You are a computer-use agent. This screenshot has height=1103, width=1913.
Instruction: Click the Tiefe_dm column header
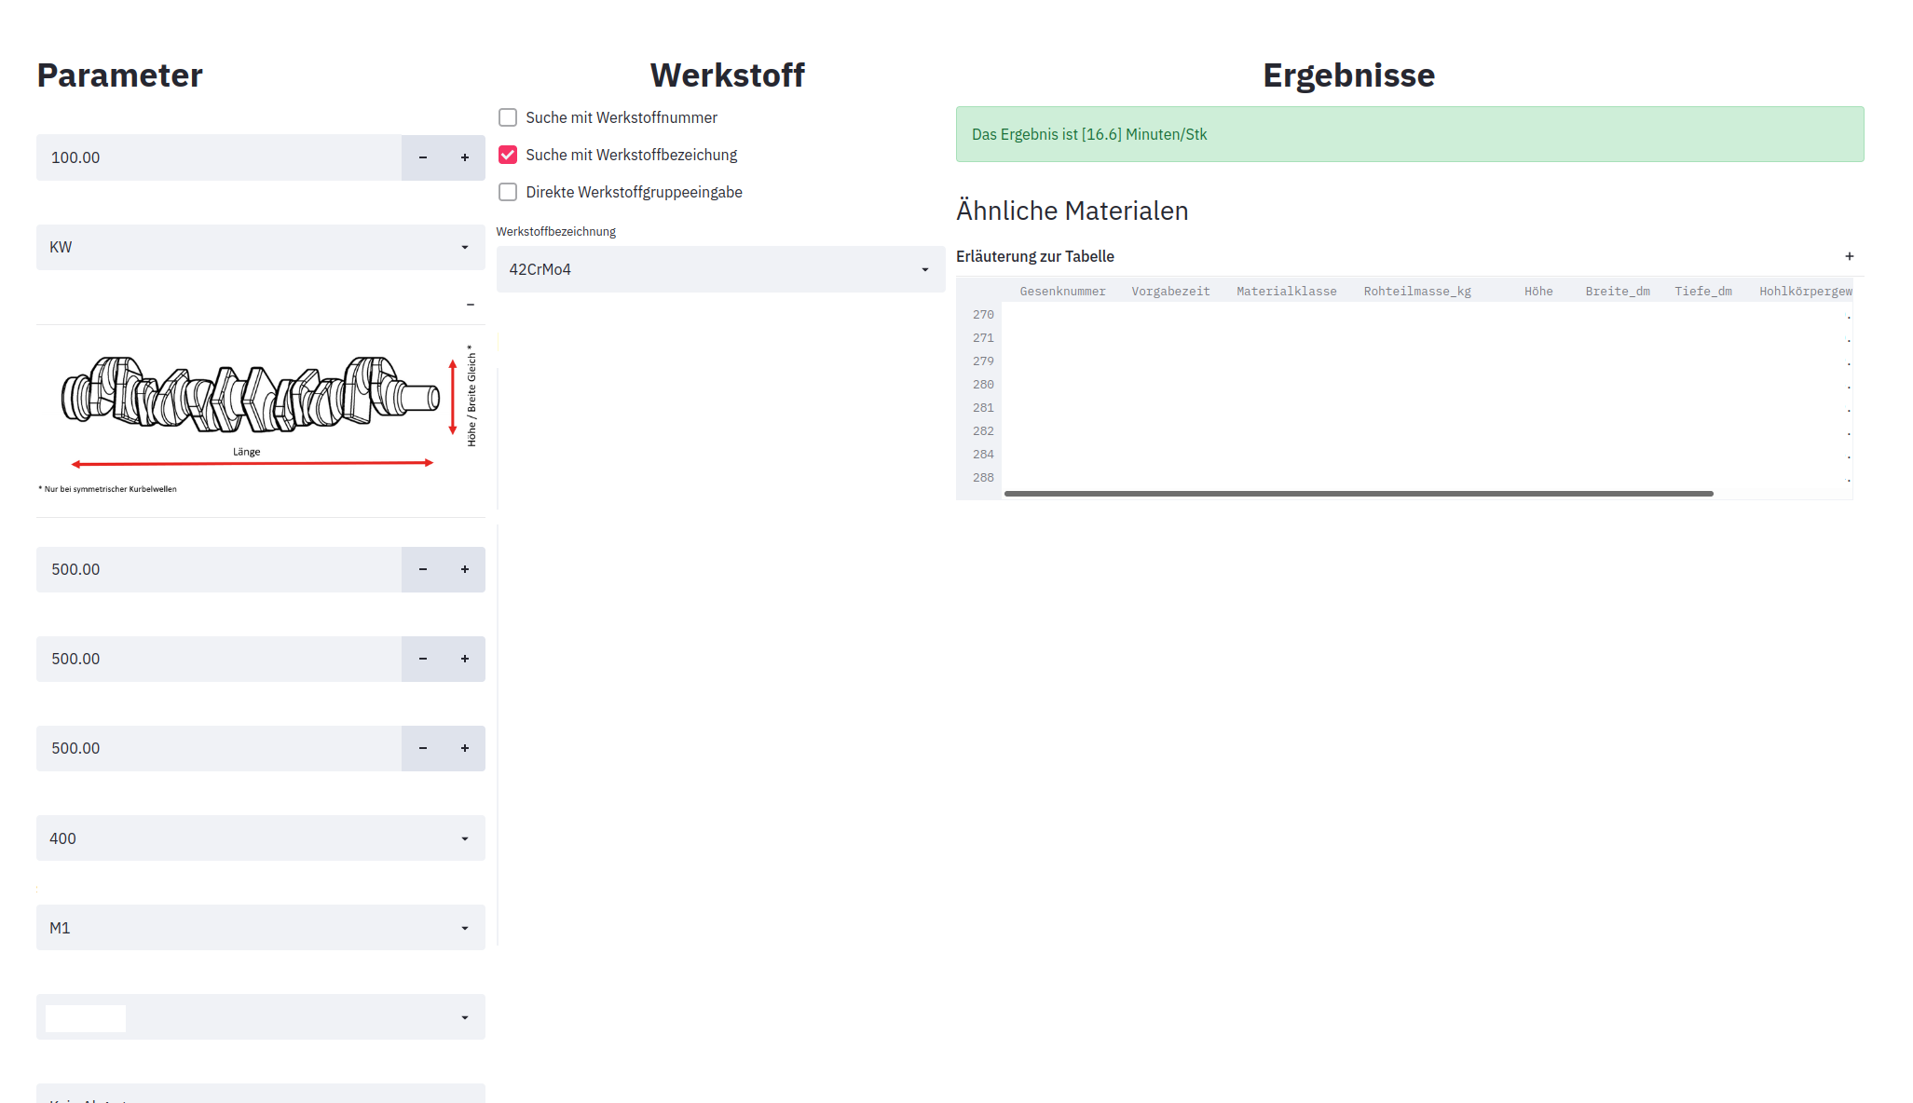(1703, 292)
